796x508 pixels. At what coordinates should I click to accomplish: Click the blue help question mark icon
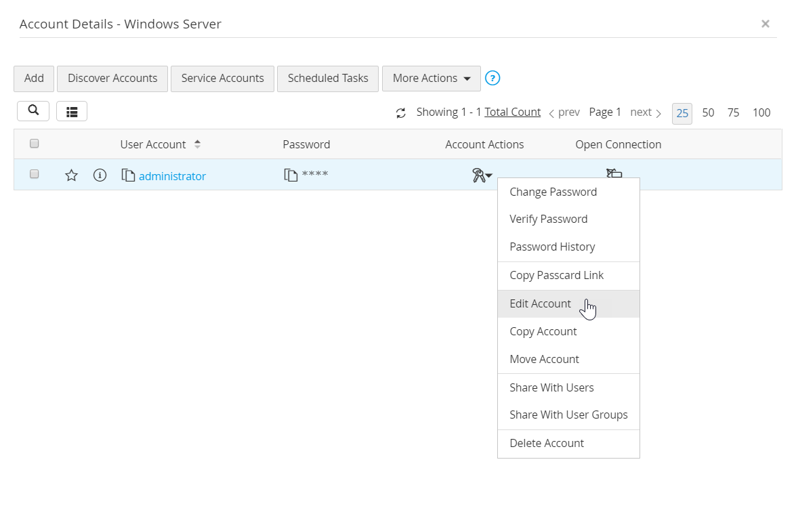click(493, 79)
